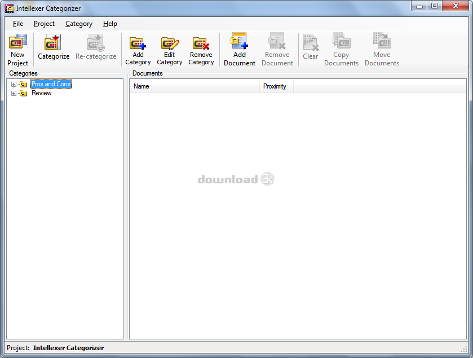Click Add Category toolbar icon
This screenshot has width=473, height=358.
coord(138,43)
